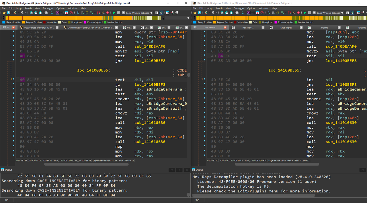
Task: Click pencil edit icon in right IDA toolbar
Action: [294, 13]
